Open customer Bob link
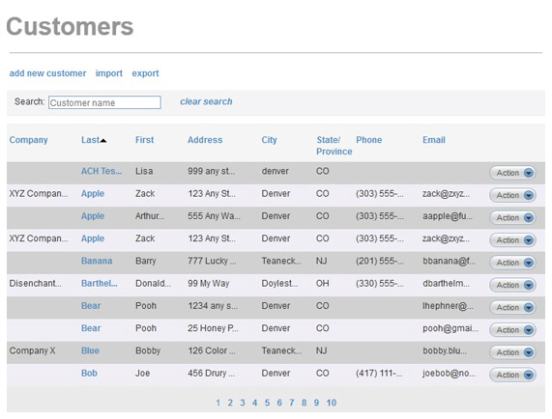The height and width of the screenshot is (419, 552). [x=89, y=374]
